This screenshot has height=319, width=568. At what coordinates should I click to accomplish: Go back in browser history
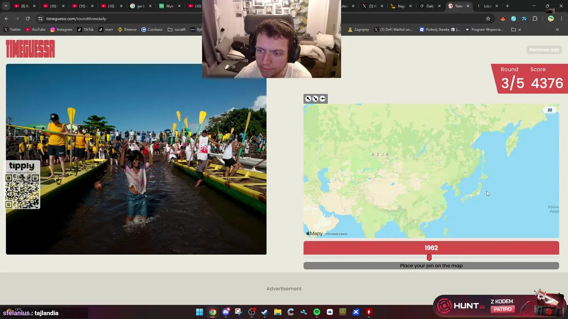point(6,19)
